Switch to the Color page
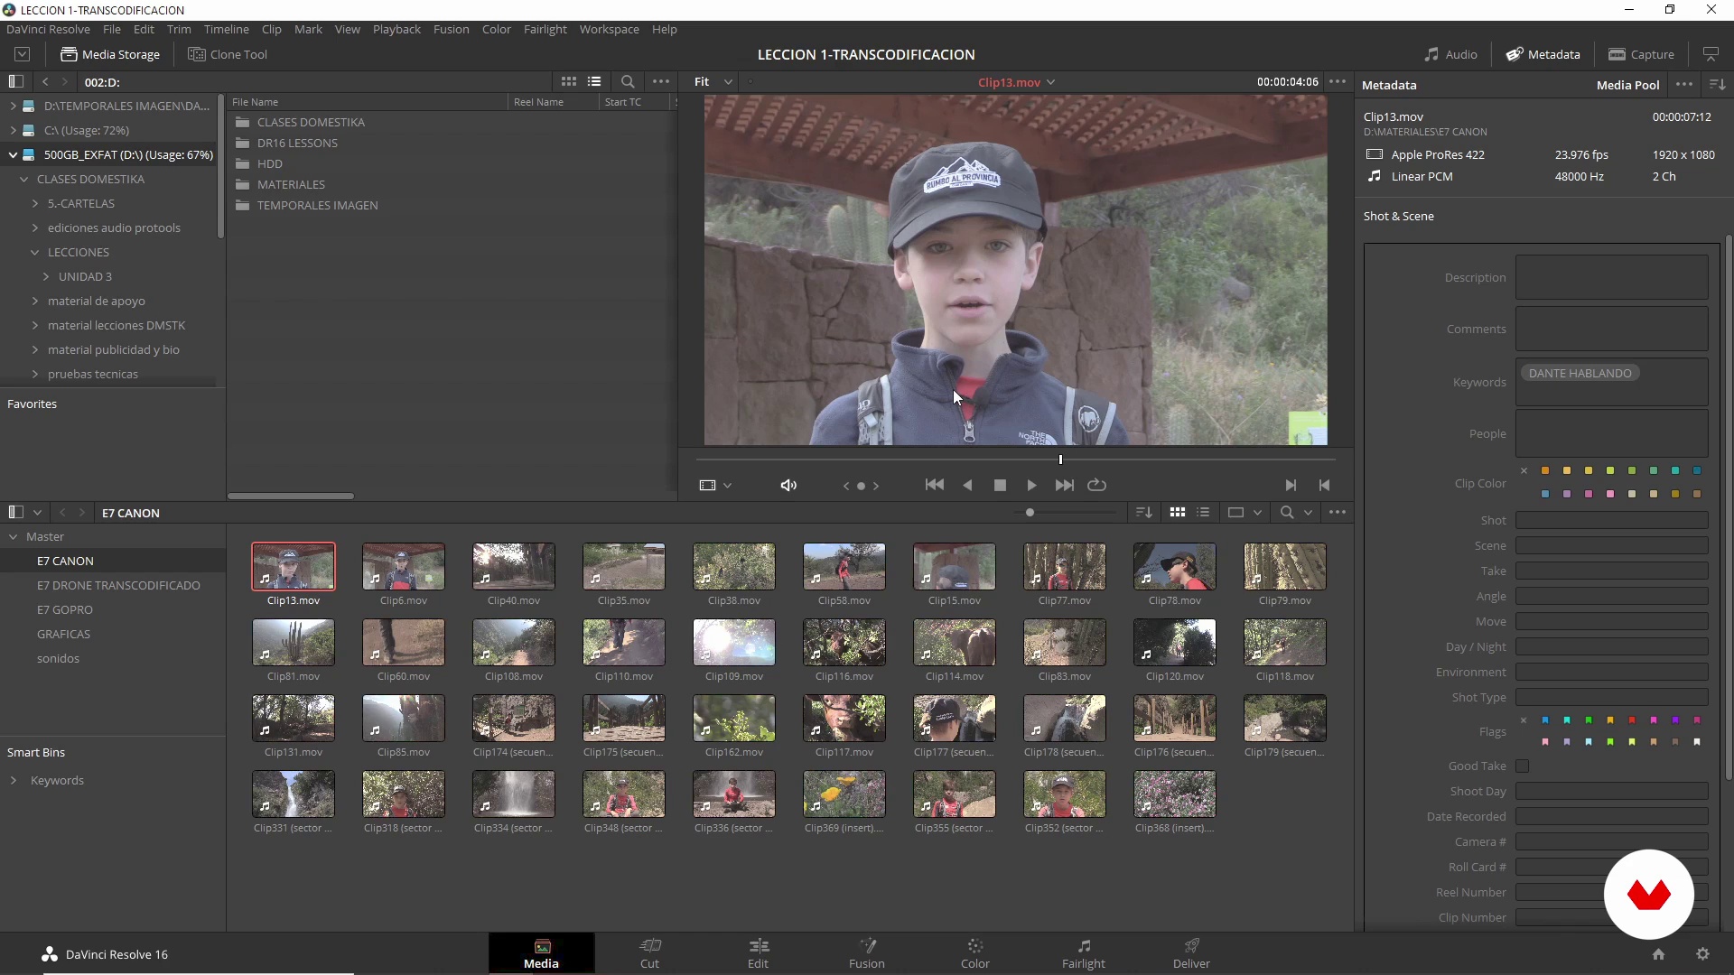Image resolution: width=1734 pixels, height=975 pixels. tap(975, 953)
